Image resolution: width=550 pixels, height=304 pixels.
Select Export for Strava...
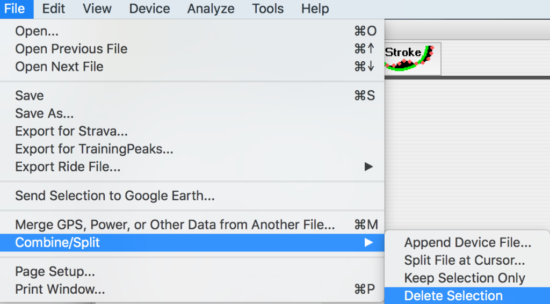[x=71, y=131]
